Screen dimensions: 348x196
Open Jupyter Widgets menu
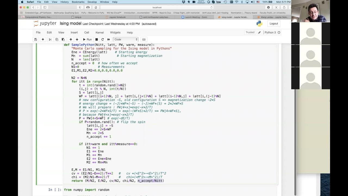click(115, 32)
